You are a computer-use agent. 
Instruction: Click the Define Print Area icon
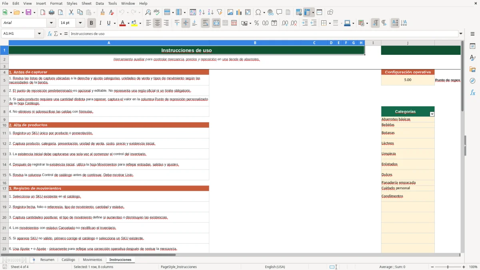click(x=299, y=12)
